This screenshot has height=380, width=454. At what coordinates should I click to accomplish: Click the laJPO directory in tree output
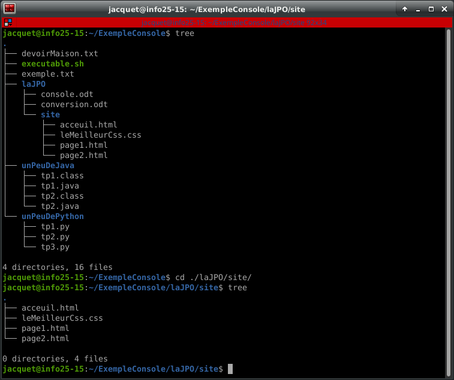pos(34,84)
